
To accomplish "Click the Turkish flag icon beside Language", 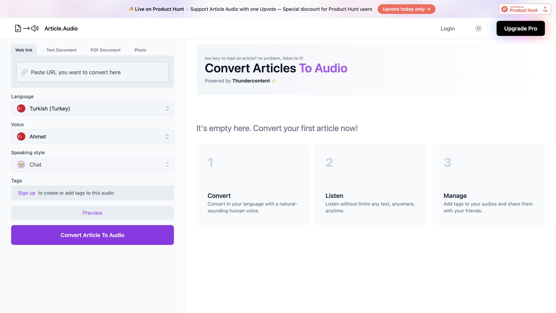I will pos(21,108).
